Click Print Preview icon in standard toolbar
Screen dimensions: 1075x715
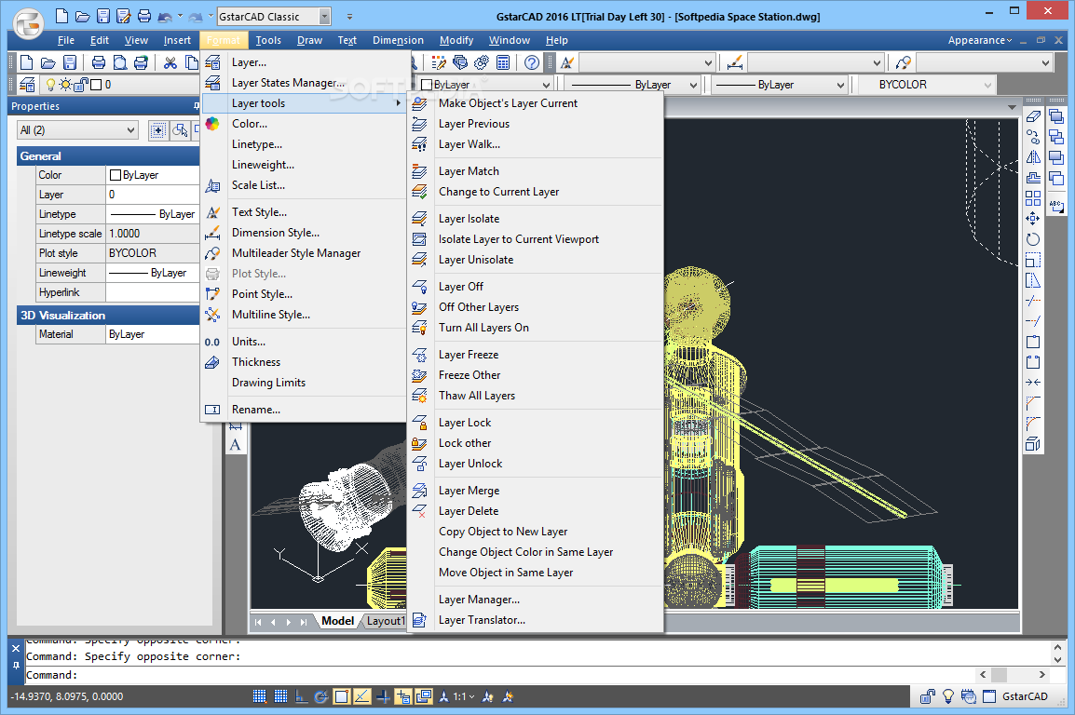tap(120, 63)
